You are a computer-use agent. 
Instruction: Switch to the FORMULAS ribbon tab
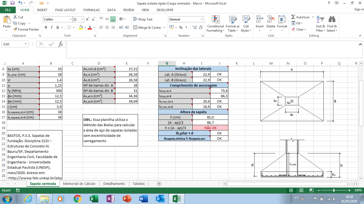point(91,10)
